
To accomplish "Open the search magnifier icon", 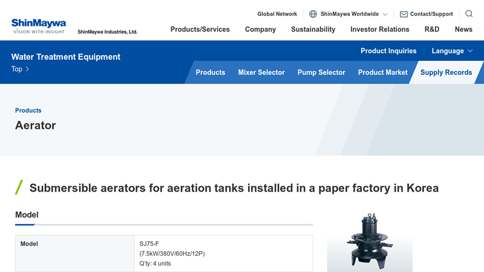I will point(469,14).
